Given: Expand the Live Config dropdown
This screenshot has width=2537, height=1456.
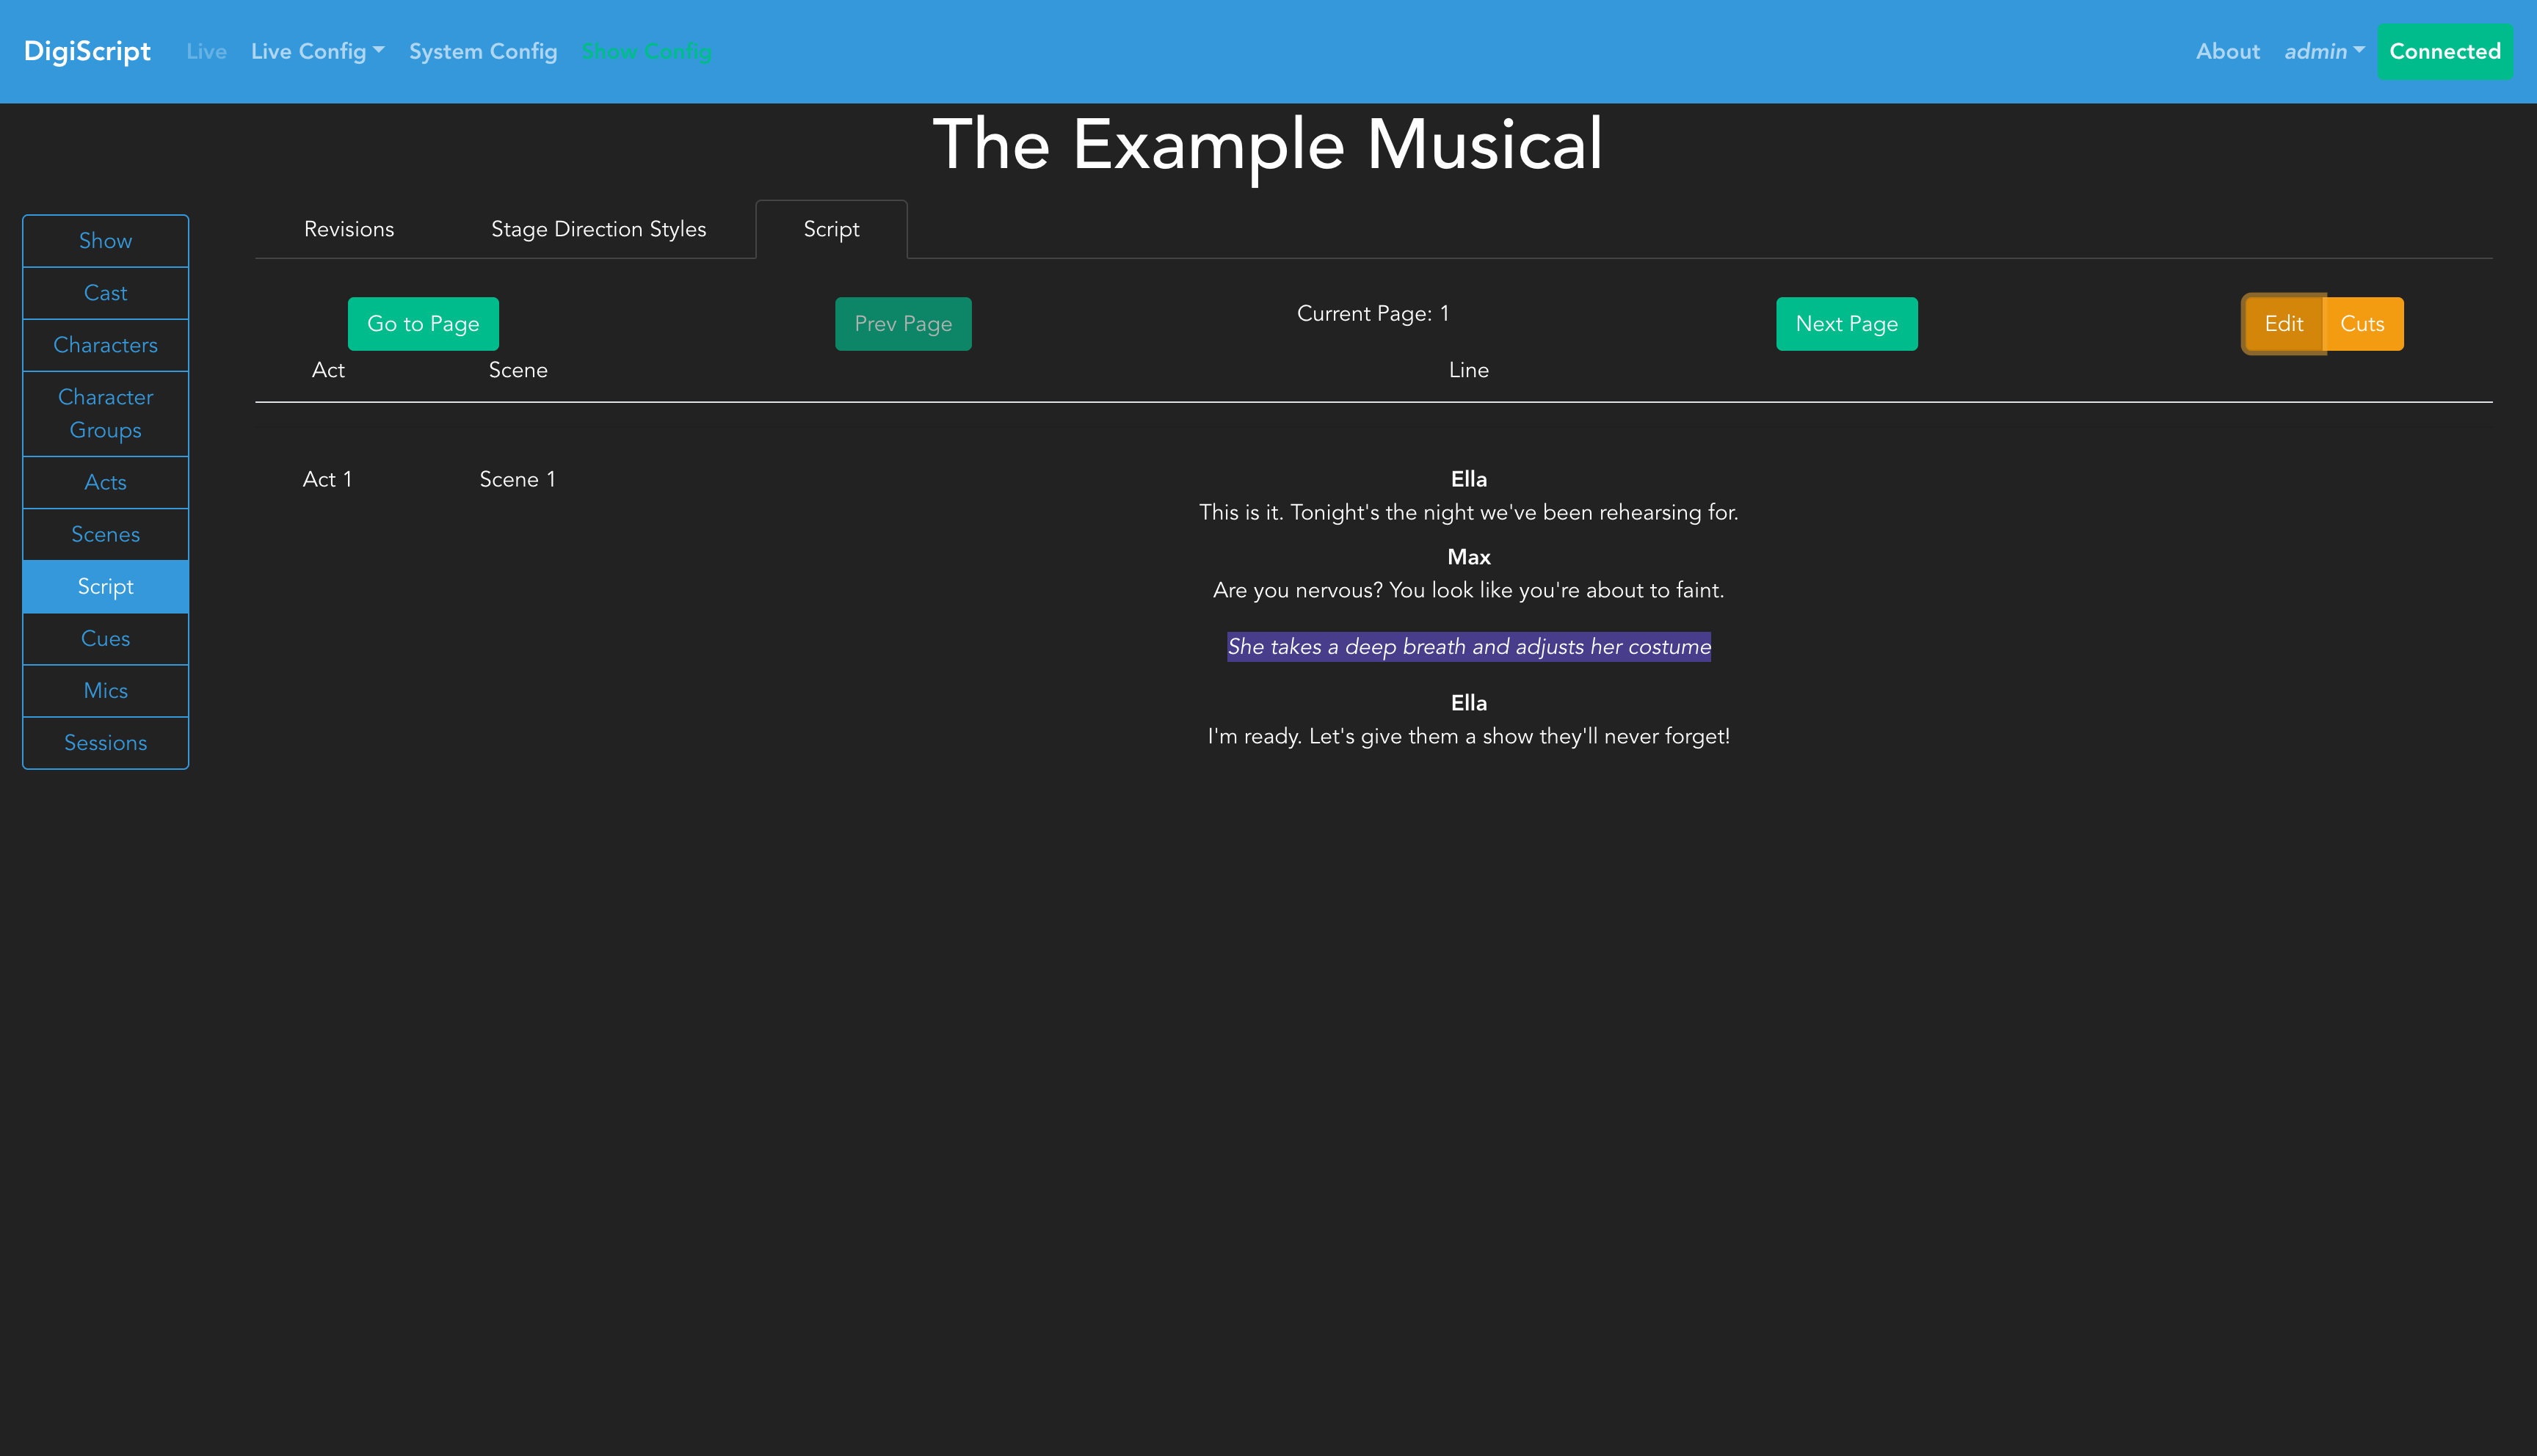Looking at the screenshot, I should point(317,51).
